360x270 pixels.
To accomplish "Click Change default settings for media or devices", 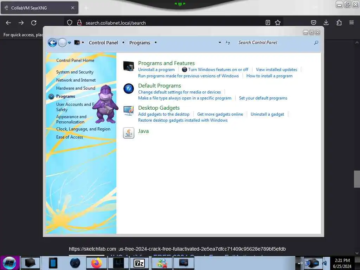I will [179, 92].
